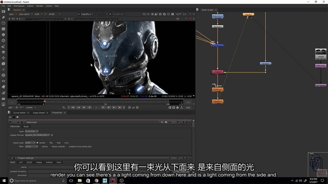Open the viewer A input EdgeBlur1 dropdown

87,14
